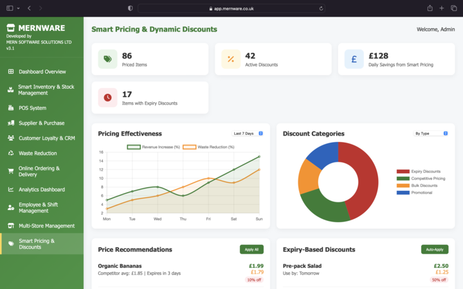463x289 pixels.
Task: Open Dashboard Overview in the sidebar
Action: point(42,72)
